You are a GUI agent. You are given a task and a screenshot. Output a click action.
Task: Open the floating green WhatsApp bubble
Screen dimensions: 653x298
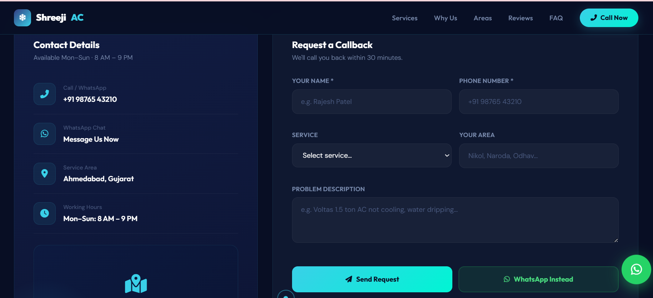[636, 270]
